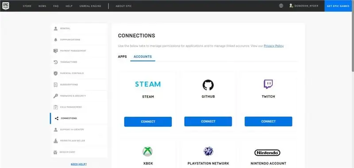
Task: Click the PlayStation Network logo
Action: (x=208, y=151)
